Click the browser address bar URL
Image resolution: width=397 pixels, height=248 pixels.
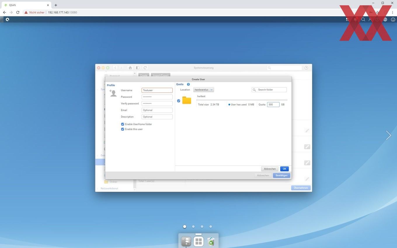pos(62,13)
